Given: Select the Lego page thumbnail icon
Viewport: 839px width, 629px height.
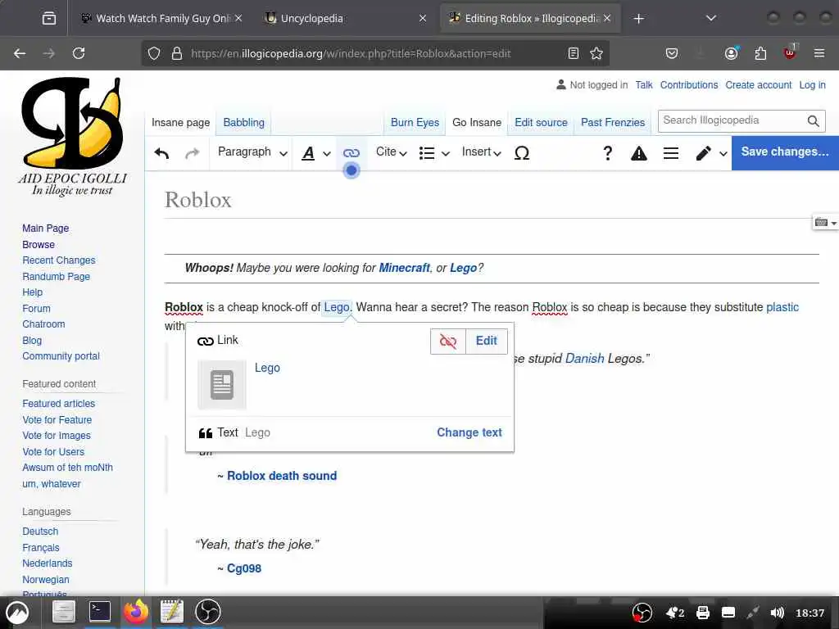Looking at the screenshot, I should point(222,385).
